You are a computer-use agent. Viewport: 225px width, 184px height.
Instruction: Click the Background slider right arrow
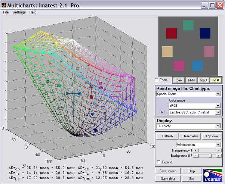tap(219, 156)
